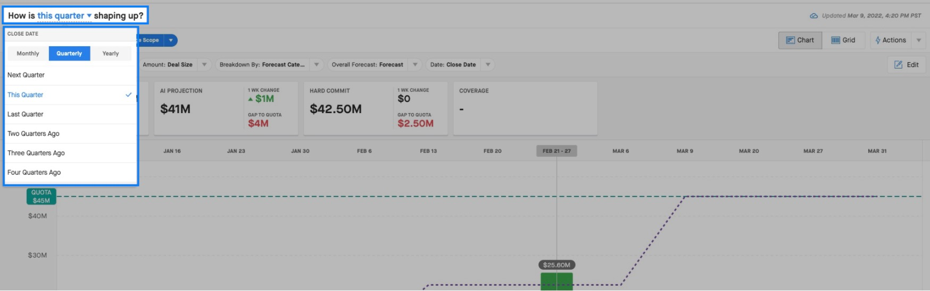Click the Updated Mar 9, 2022 timestamp
Viewport: 930px width, 291px height.
[x=871, y=16]
